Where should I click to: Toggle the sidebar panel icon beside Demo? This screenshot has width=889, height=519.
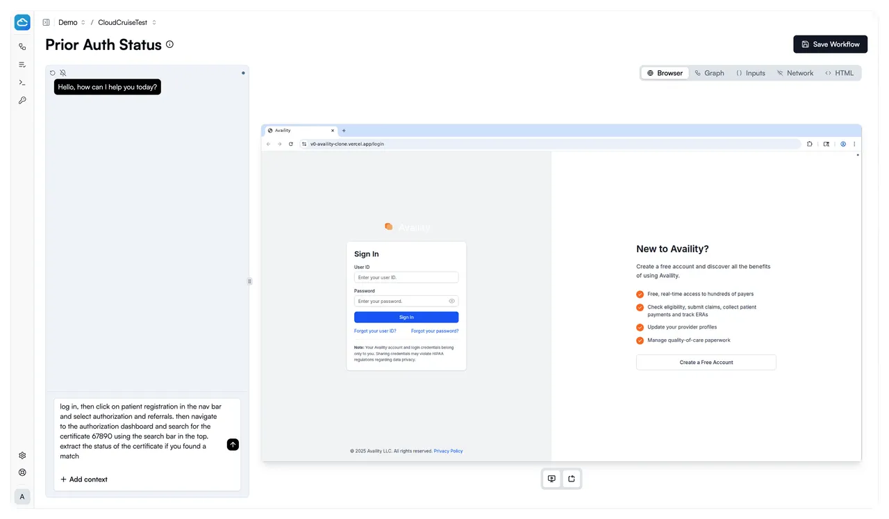(46, 22)
